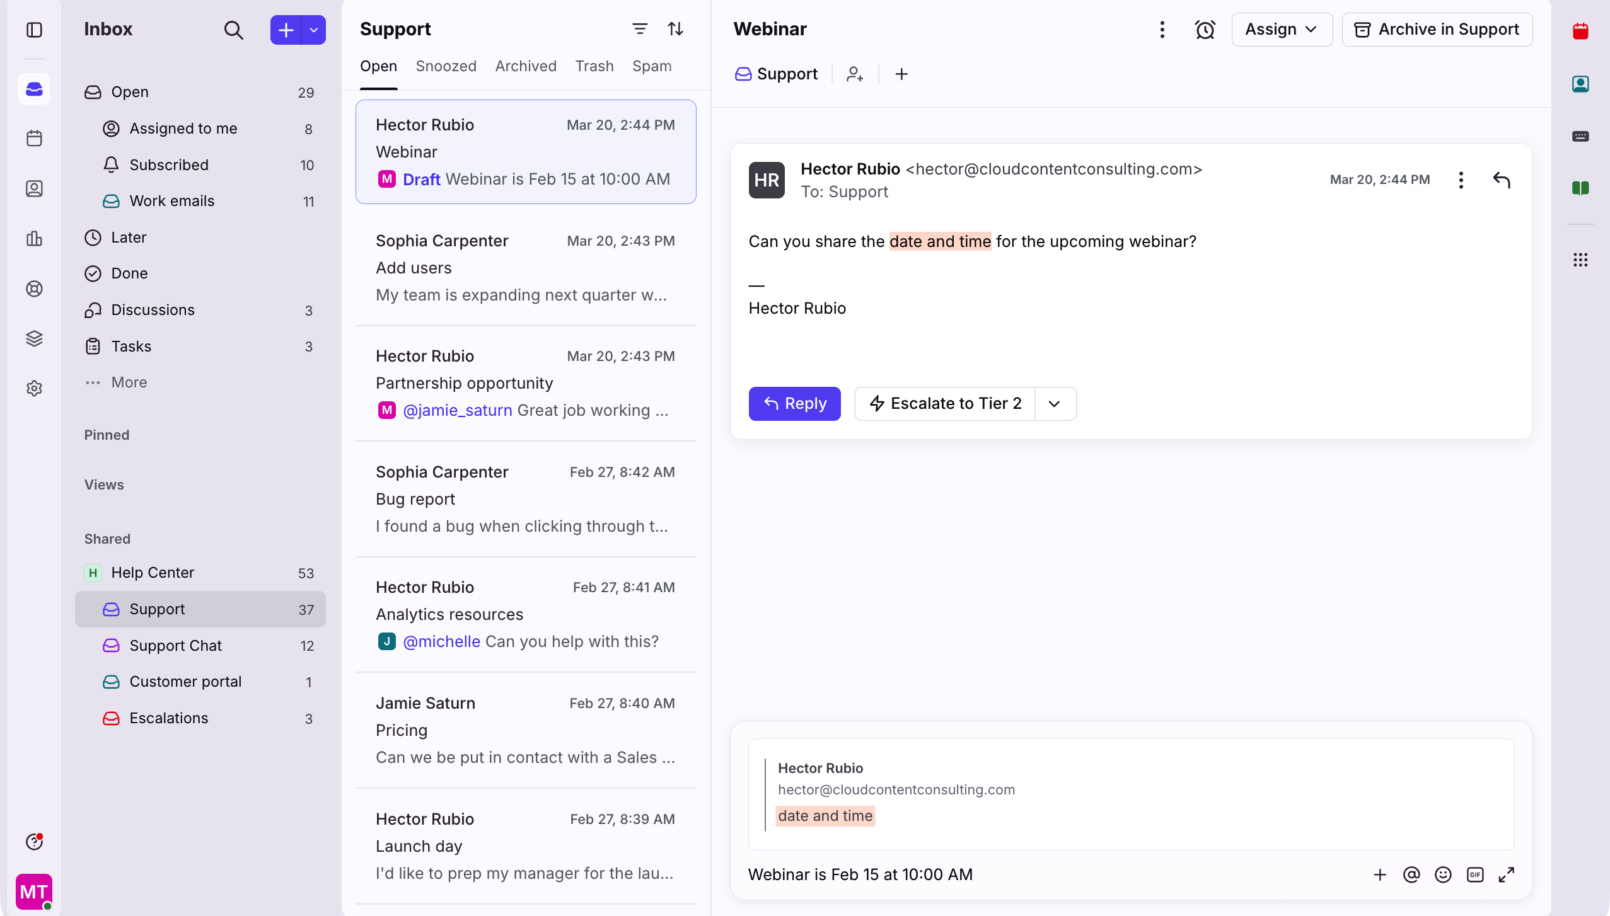
Task: Select the Escalations shared inbox
Action: point(168,718)
